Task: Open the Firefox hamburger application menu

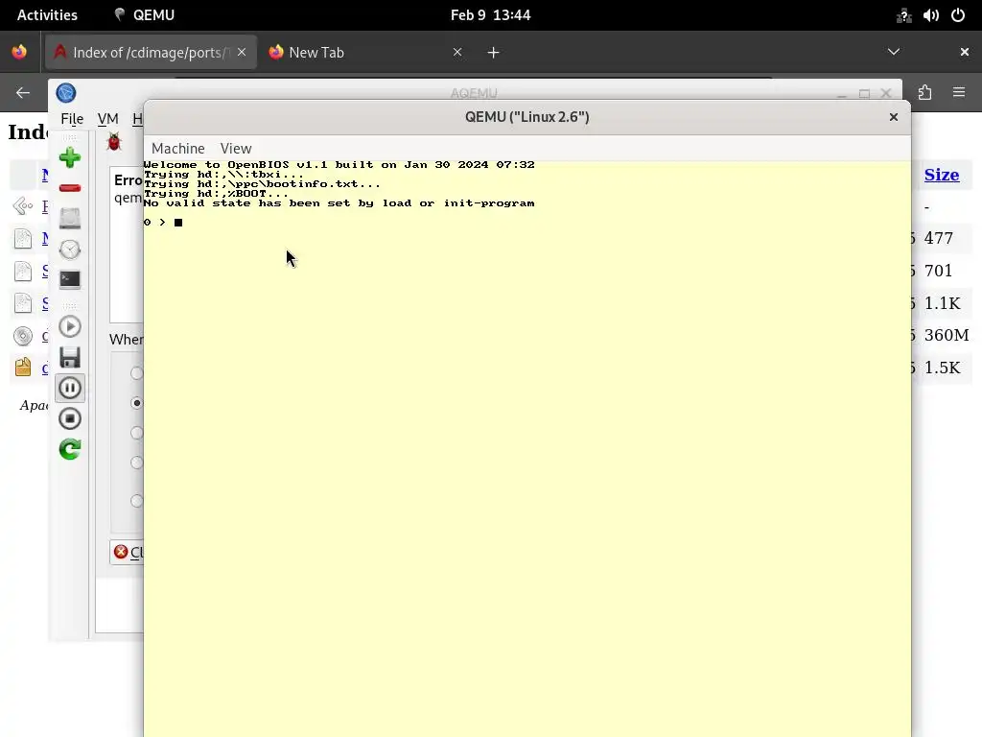Action: 959,93
